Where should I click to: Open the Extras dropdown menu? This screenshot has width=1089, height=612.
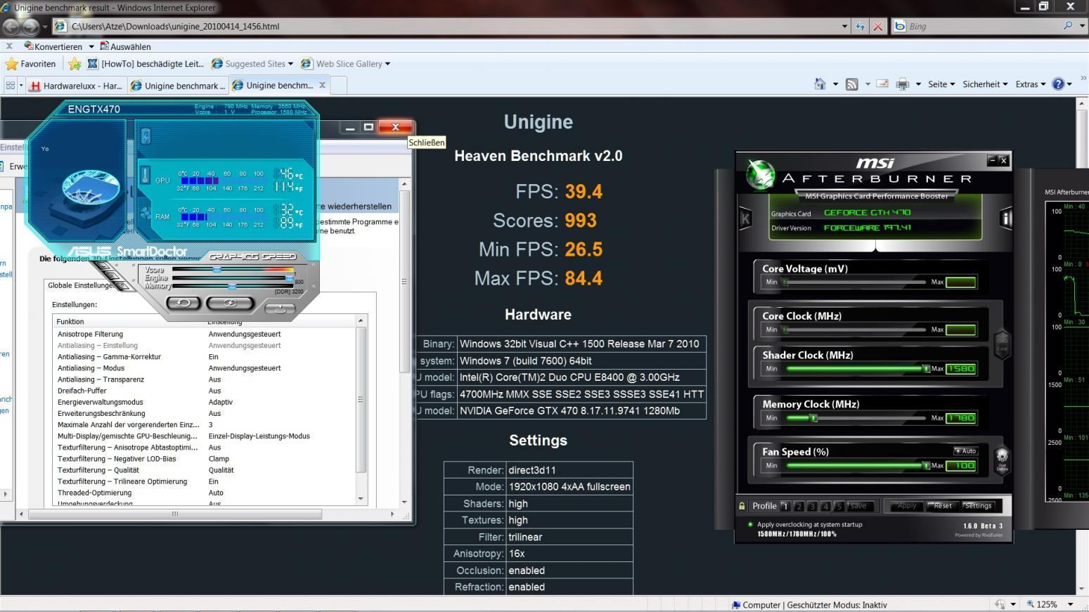point(1031,84)
